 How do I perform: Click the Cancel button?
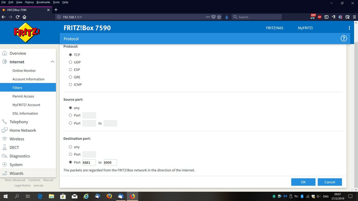[x=330, y=182]
